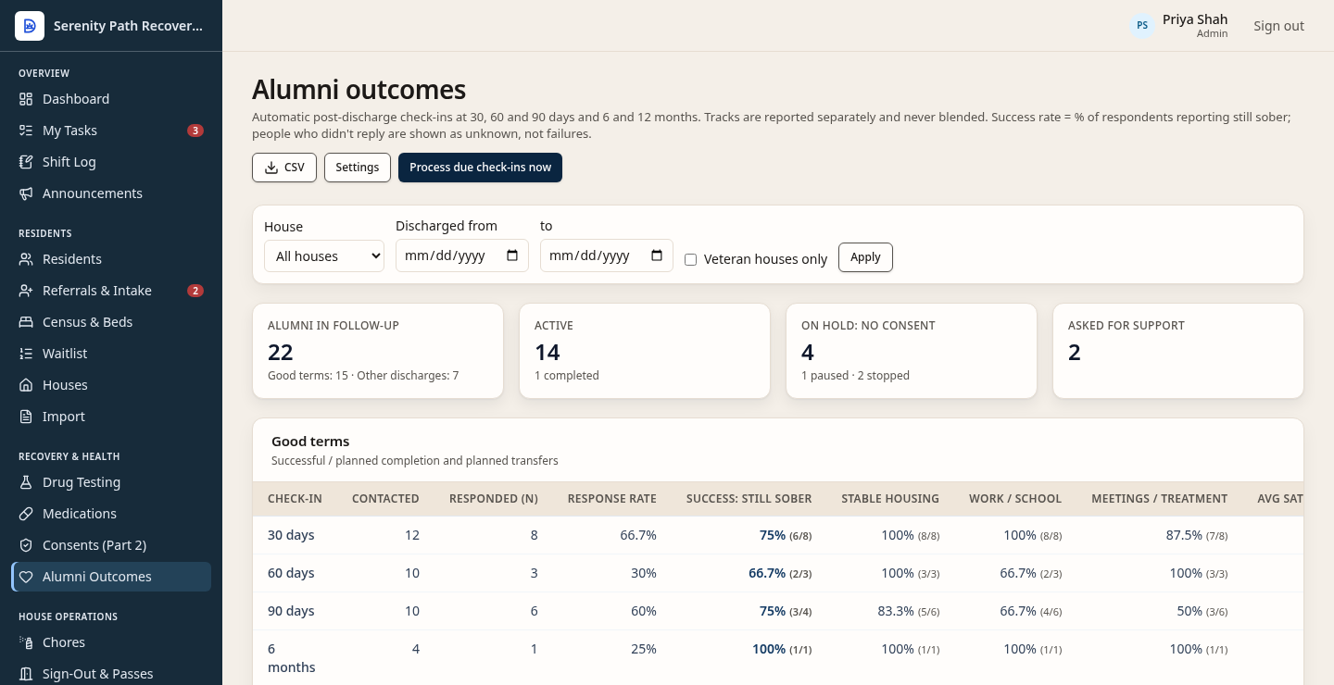Open the Settings button

358,168
